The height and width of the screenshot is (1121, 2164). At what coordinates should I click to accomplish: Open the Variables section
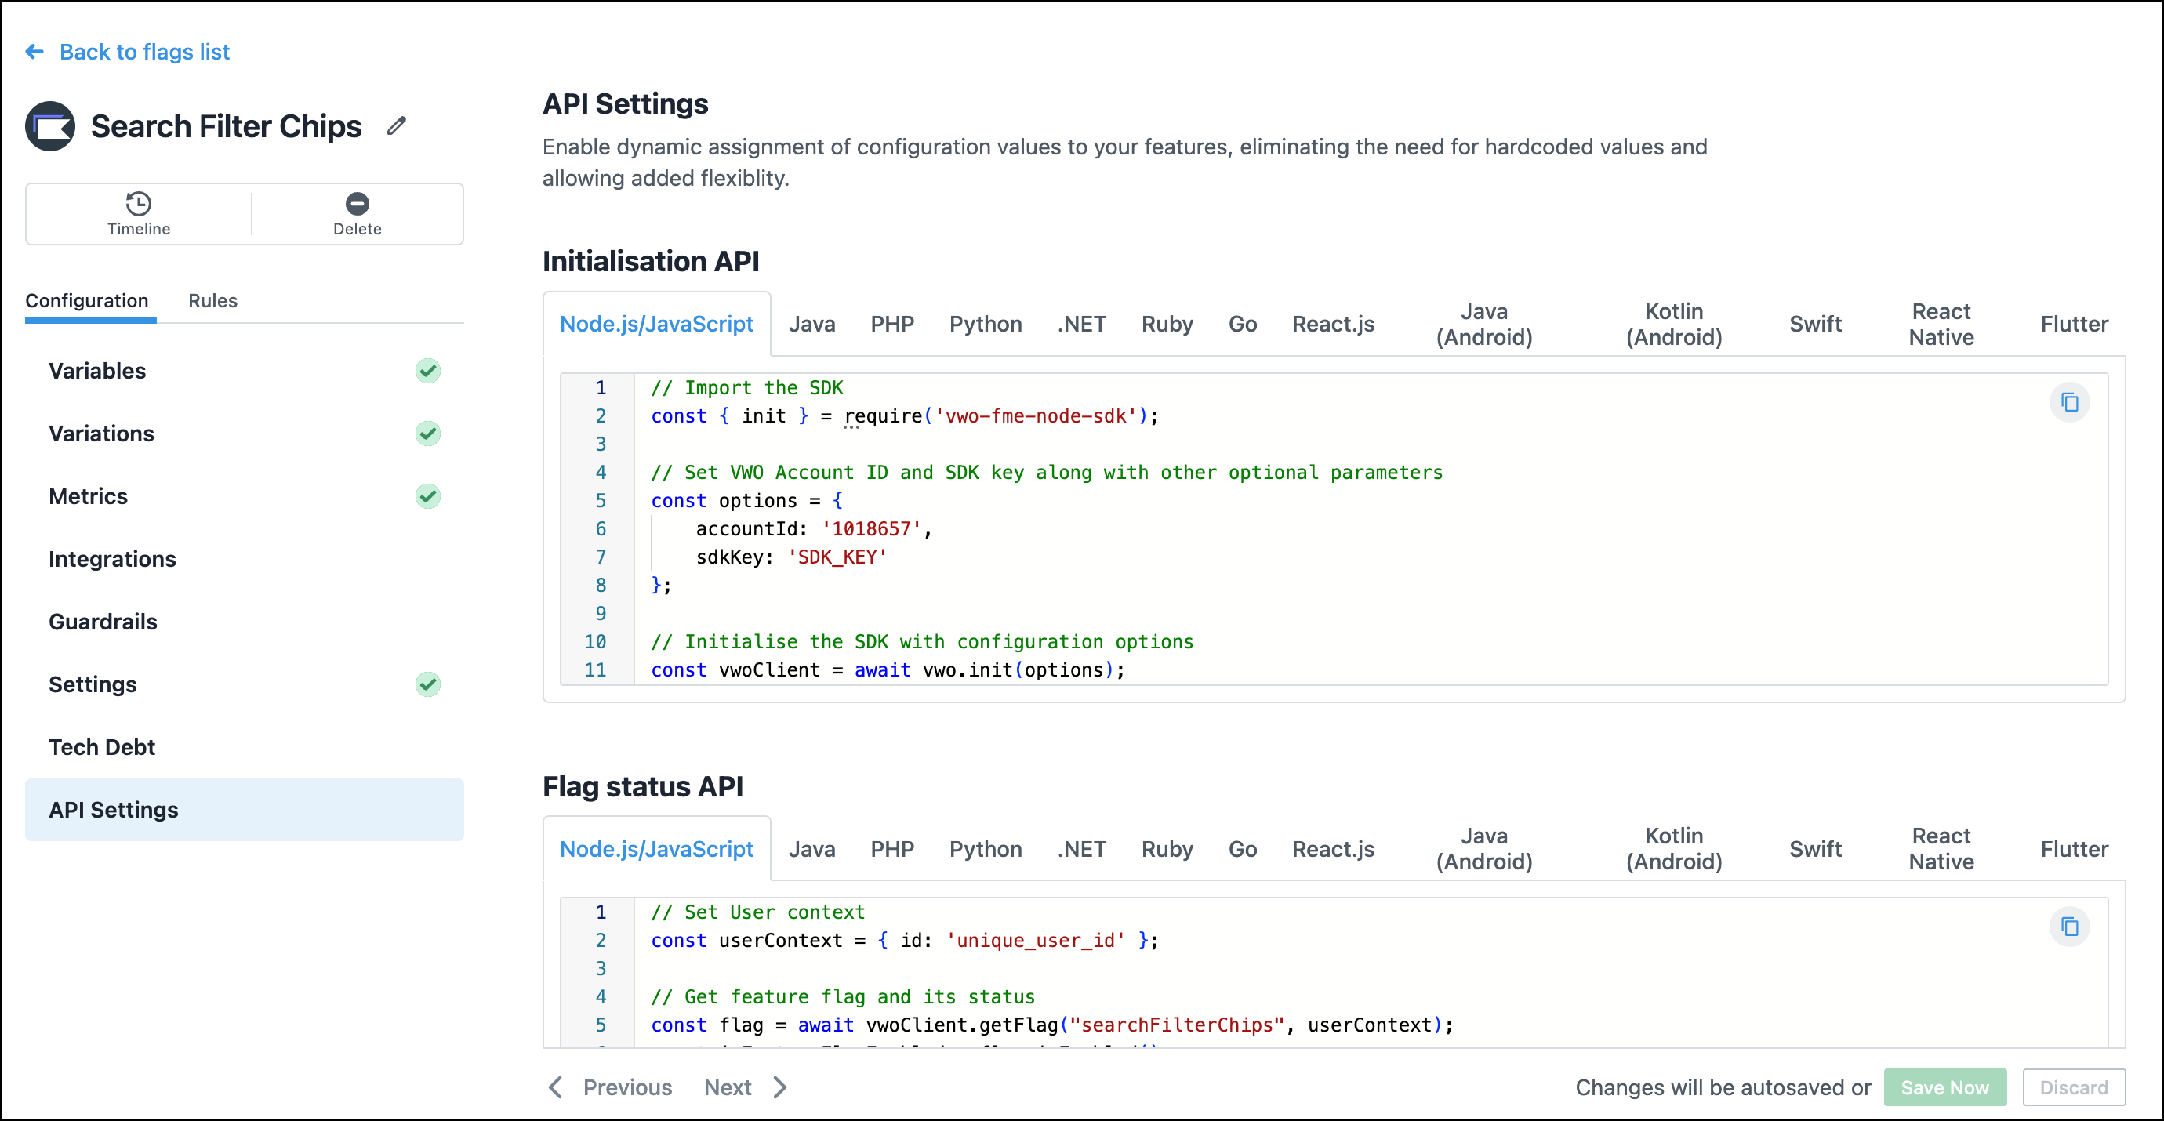click(244, 370)
